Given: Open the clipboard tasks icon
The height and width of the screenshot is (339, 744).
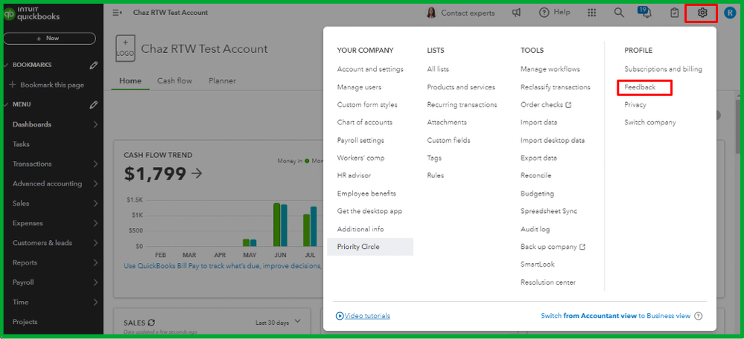Looking at the screenshot, I should pos(674,13).
